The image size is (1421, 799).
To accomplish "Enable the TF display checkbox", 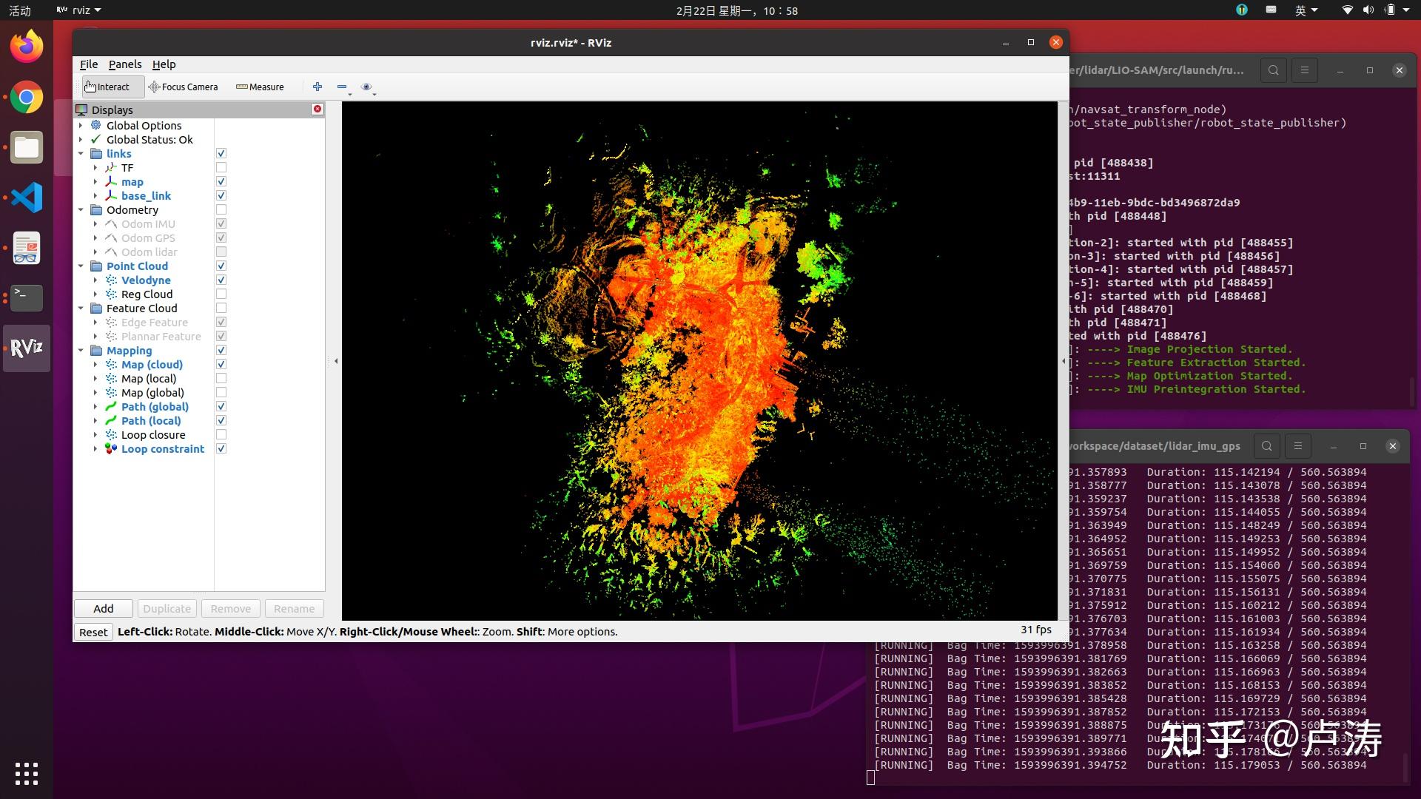I will (x=221, y=168).
